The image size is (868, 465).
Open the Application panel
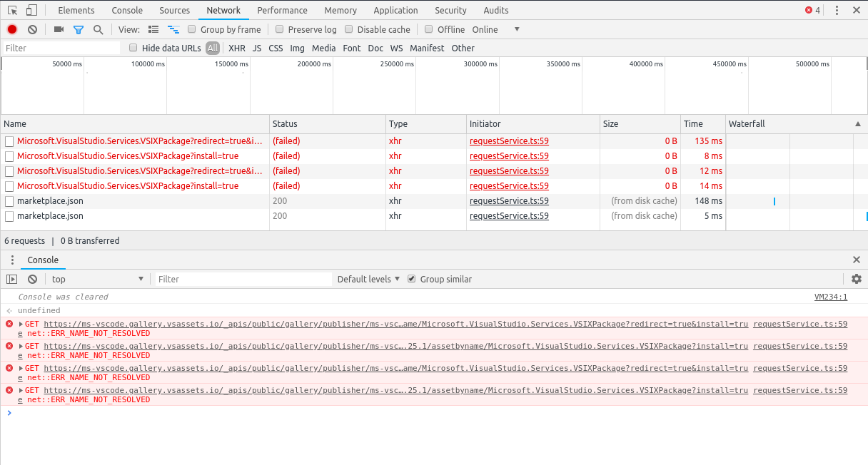(395, 10)
